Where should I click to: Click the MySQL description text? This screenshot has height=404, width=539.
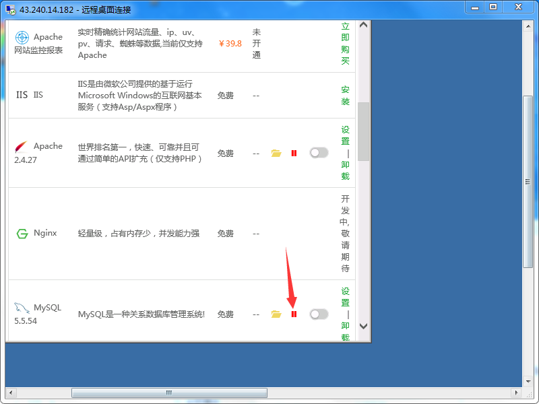pos(141,314)
